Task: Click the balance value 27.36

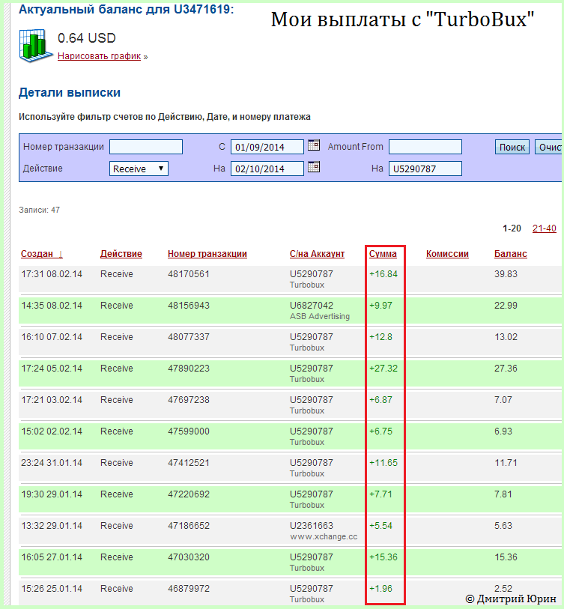Action: 506,369
